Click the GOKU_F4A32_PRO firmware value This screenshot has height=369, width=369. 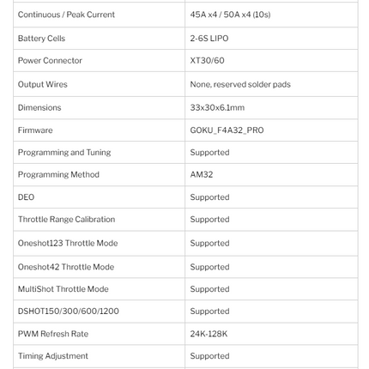click(x=227, y=130)
